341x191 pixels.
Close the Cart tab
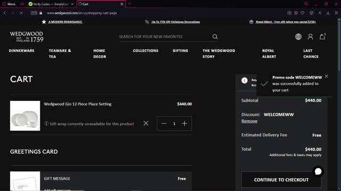pyautogui.click(x=121, y=4)
